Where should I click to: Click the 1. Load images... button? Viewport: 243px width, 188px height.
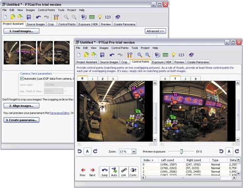point(21,31)
